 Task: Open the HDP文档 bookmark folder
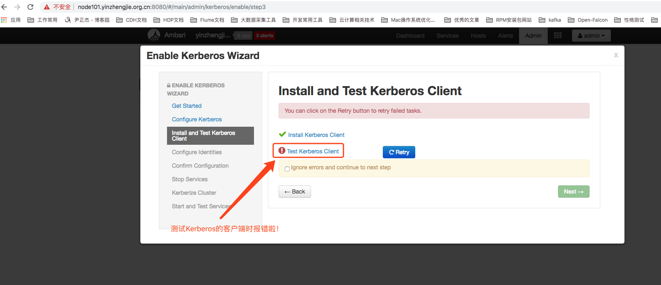[169, 20]
